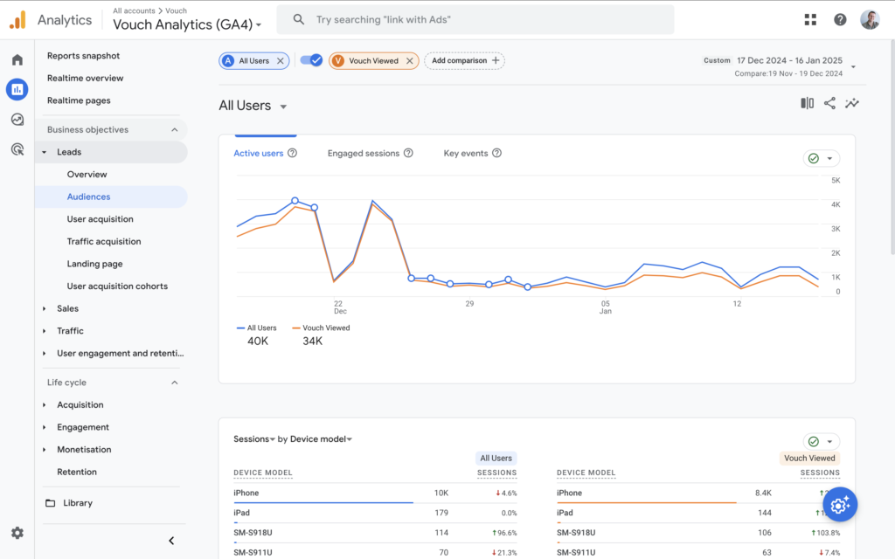This screenshot has width=895, height=559.
Task: Collapse the Life cycle section
Action: coord(175,383)
